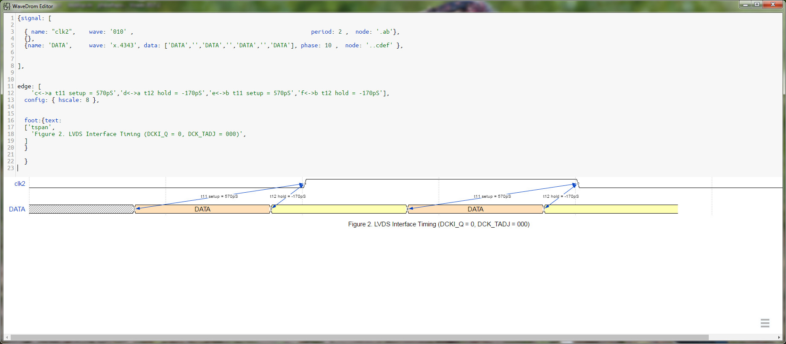
Task: Click the clk2 signal label in waveform
Action: tap(20, 184)
